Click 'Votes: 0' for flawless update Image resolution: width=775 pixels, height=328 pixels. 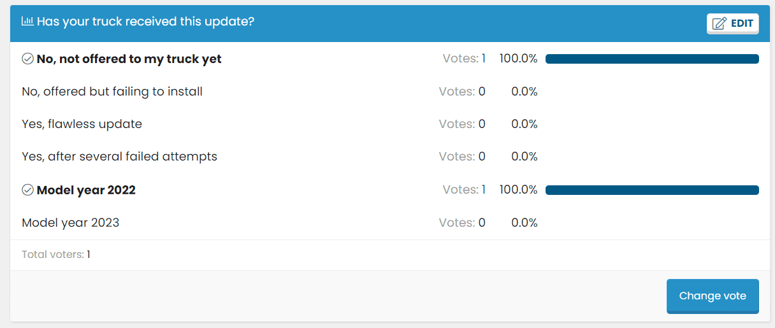click(462, 124)
